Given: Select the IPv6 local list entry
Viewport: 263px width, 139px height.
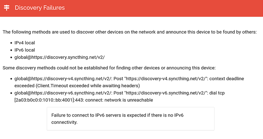Looking at the screenshot, I should pyautogui.click(x=25, y=50).
